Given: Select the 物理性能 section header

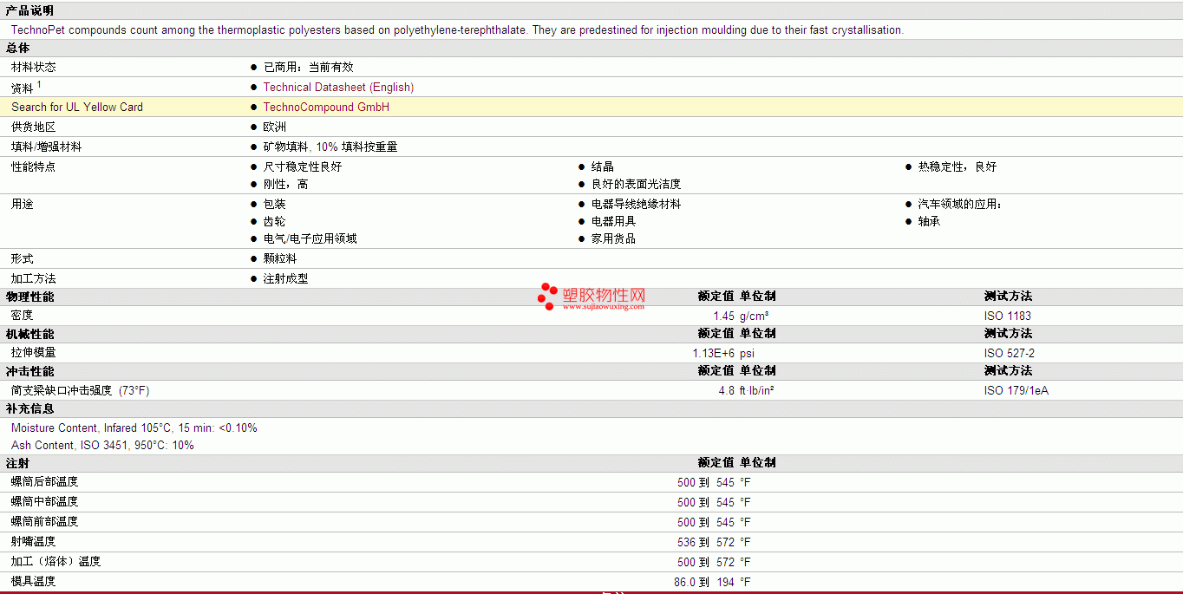Looking at the screenshot, I should click(x=29, y=297).
